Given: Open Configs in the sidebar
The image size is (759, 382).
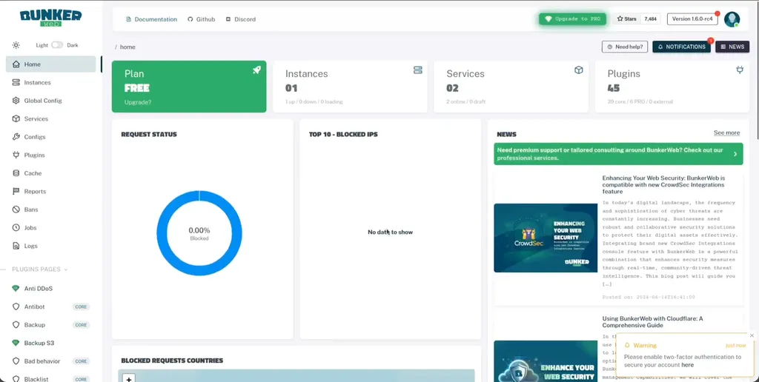Looking at the screenshot, I should tap(51, 137).
